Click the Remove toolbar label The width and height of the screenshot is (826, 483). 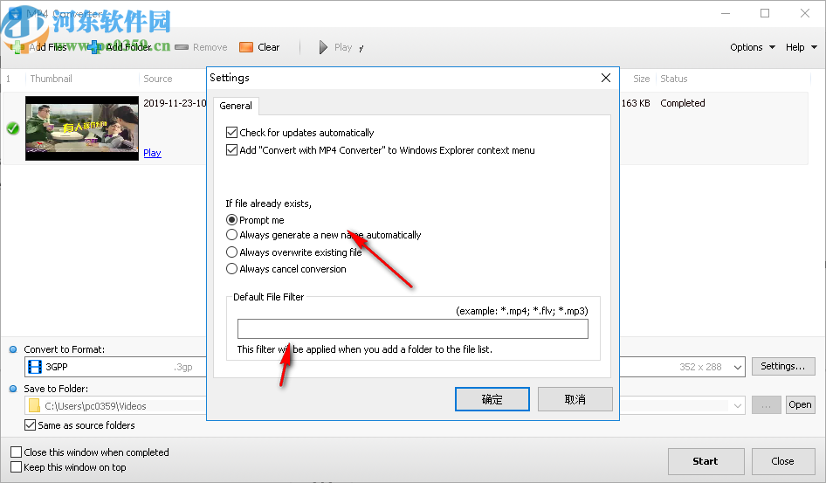210,47
